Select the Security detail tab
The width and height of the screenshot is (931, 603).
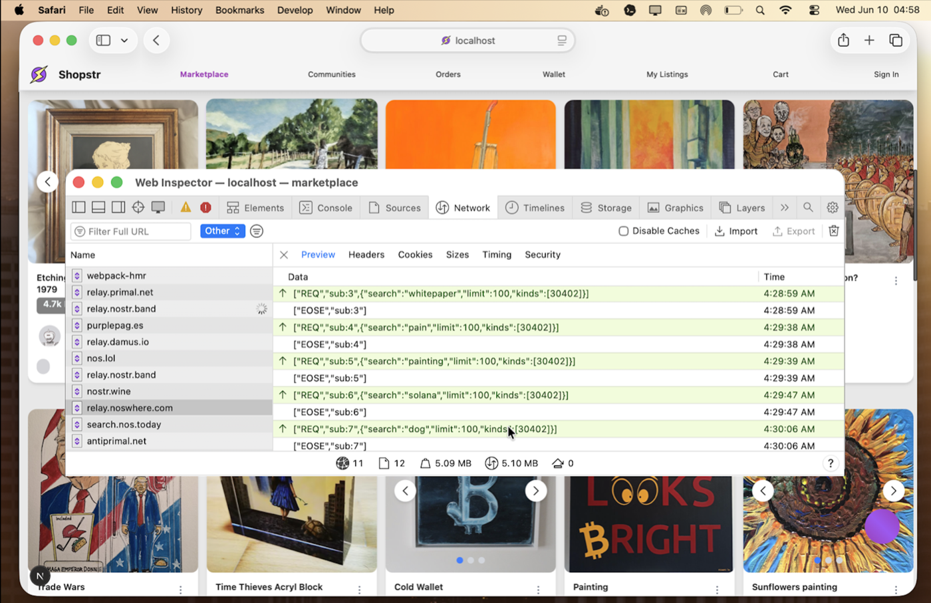pyautogui.click(x=543, y=255)
